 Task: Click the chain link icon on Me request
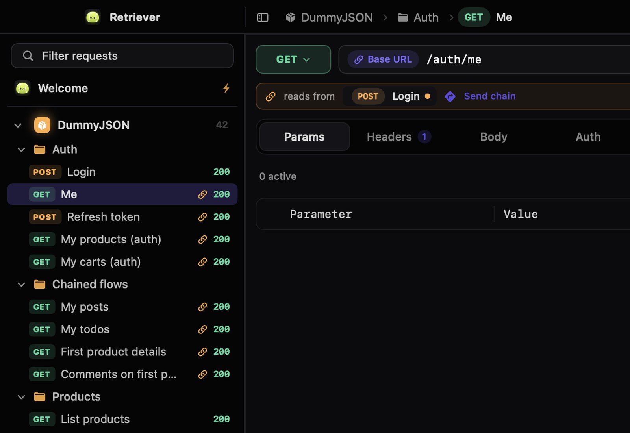pyautogui.click(x=202, y=194)
